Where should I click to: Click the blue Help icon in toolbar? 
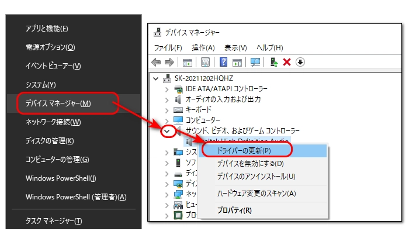(x=223, y=63)
